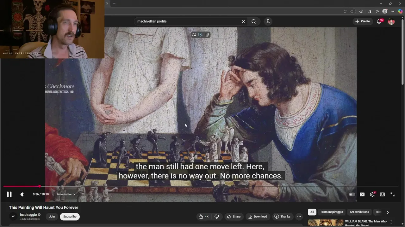Like the video with thumbs up 4K
The width and height of the screenshot is (405, 227).
tap(203, 217)
